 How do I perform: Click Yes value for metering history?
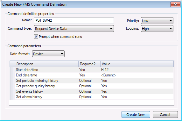[137, 81]
